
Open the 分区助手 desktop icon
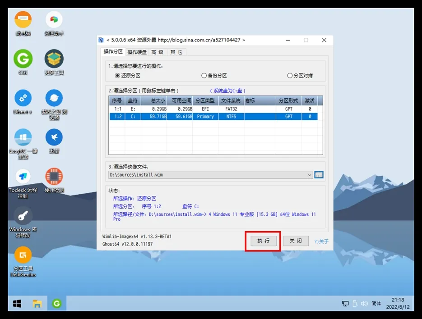54,20
